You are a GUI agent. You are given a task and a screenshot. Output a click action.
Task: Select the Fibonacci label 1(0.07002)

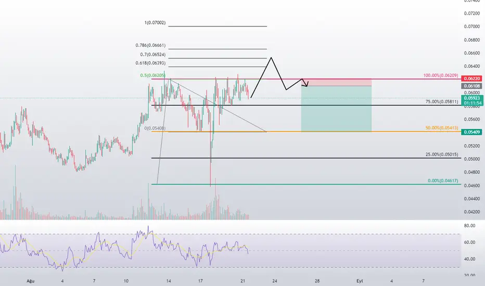155,22
